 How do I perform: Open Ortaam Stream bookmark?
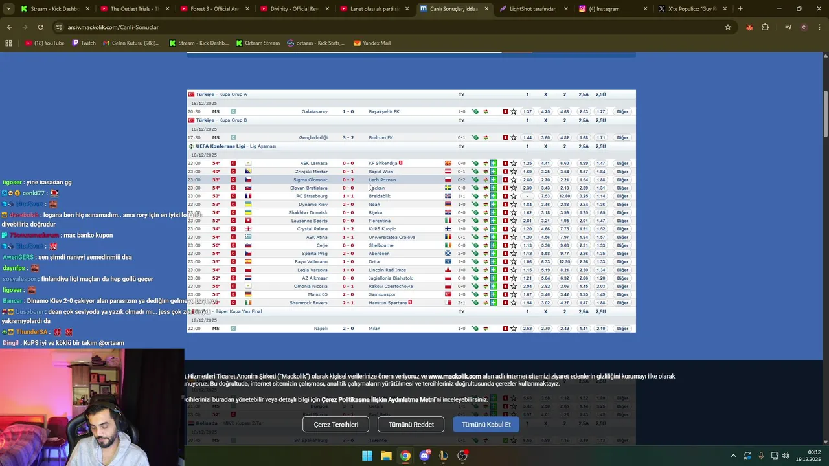click(x=258, y=43)
